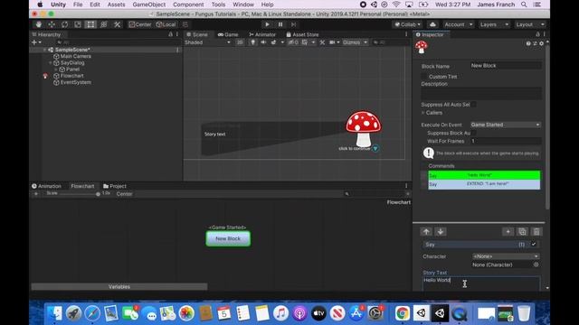Collapse the SampleScene tree
Image resolution: width=579 pixels, height=325 pixels.
(x=45, y=50)
